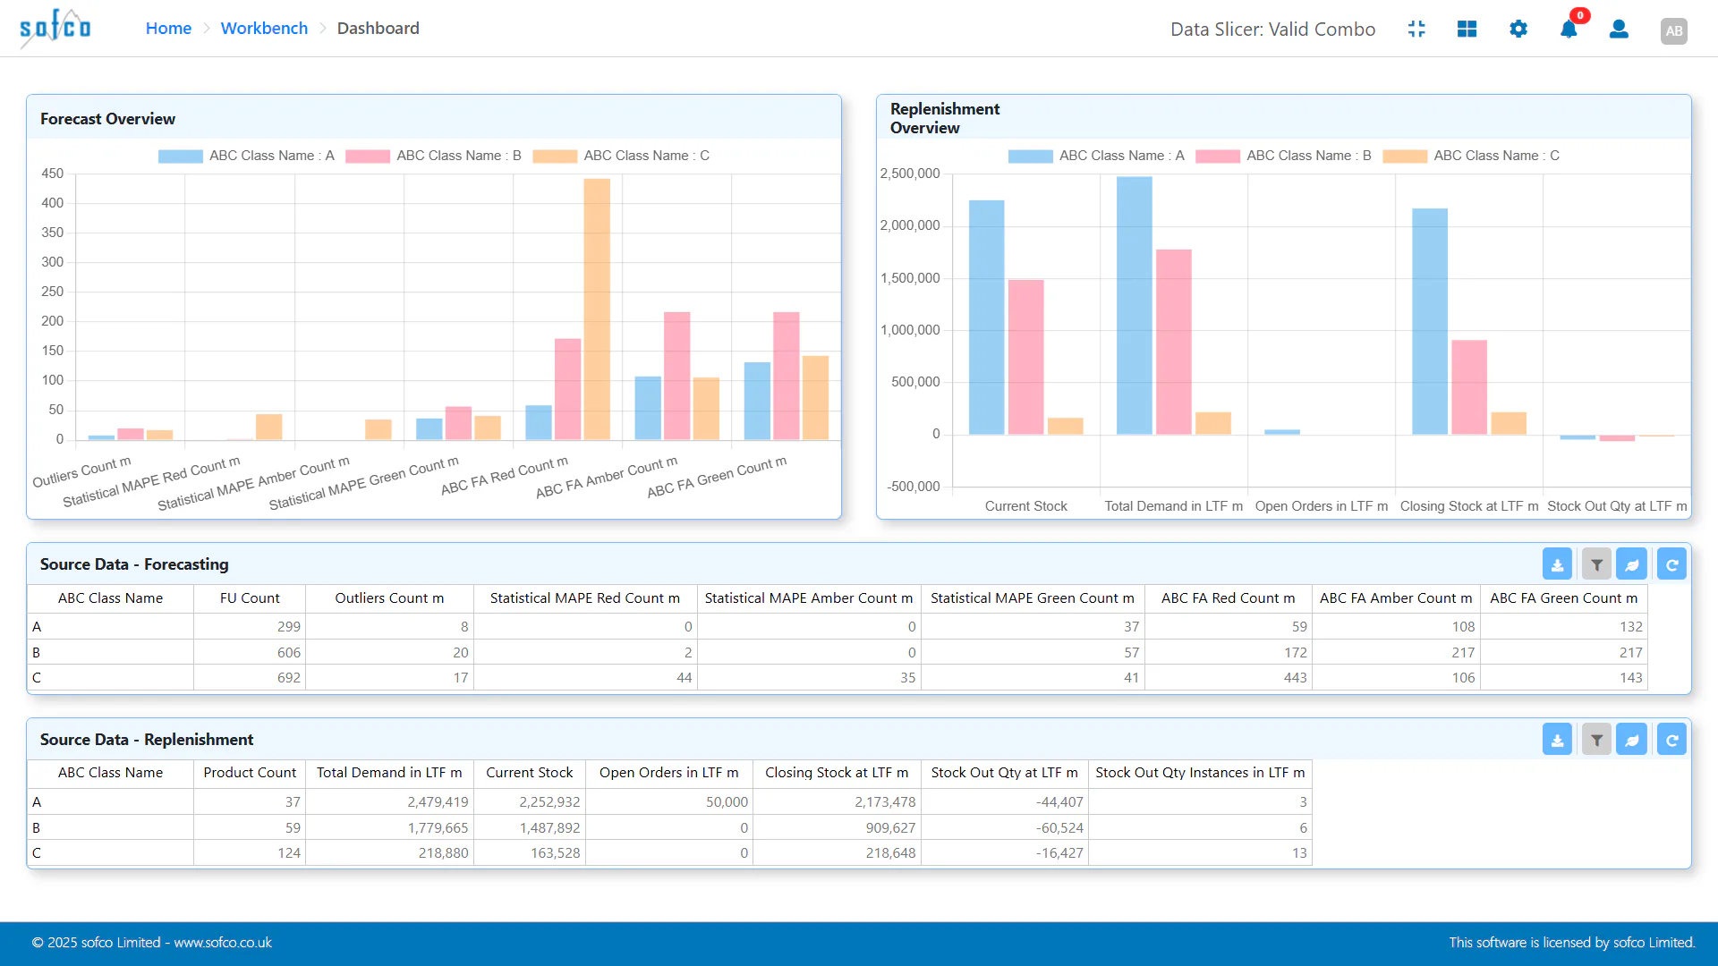The width and height of the screenshot is (1718, 966).
Task: Click Data Slicer: Valid Combo label
Action: tap(1272, 30)
